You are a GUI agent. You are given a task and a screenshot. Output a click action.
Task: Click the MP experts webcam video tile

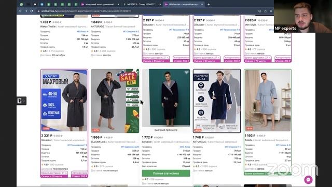coord(303,16)
